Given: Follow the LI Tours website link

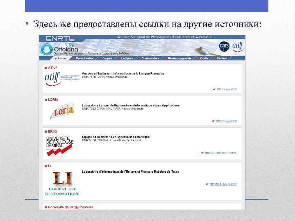Looking at the screenshot, I should [223, 184].
